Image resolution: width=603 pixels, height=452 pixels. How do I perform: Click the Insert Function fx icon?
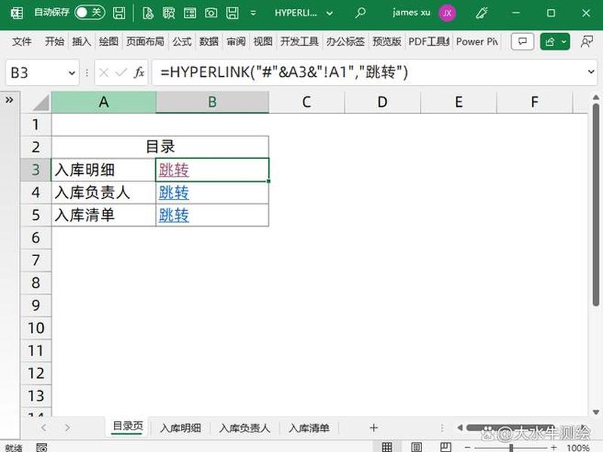(139, 72)
